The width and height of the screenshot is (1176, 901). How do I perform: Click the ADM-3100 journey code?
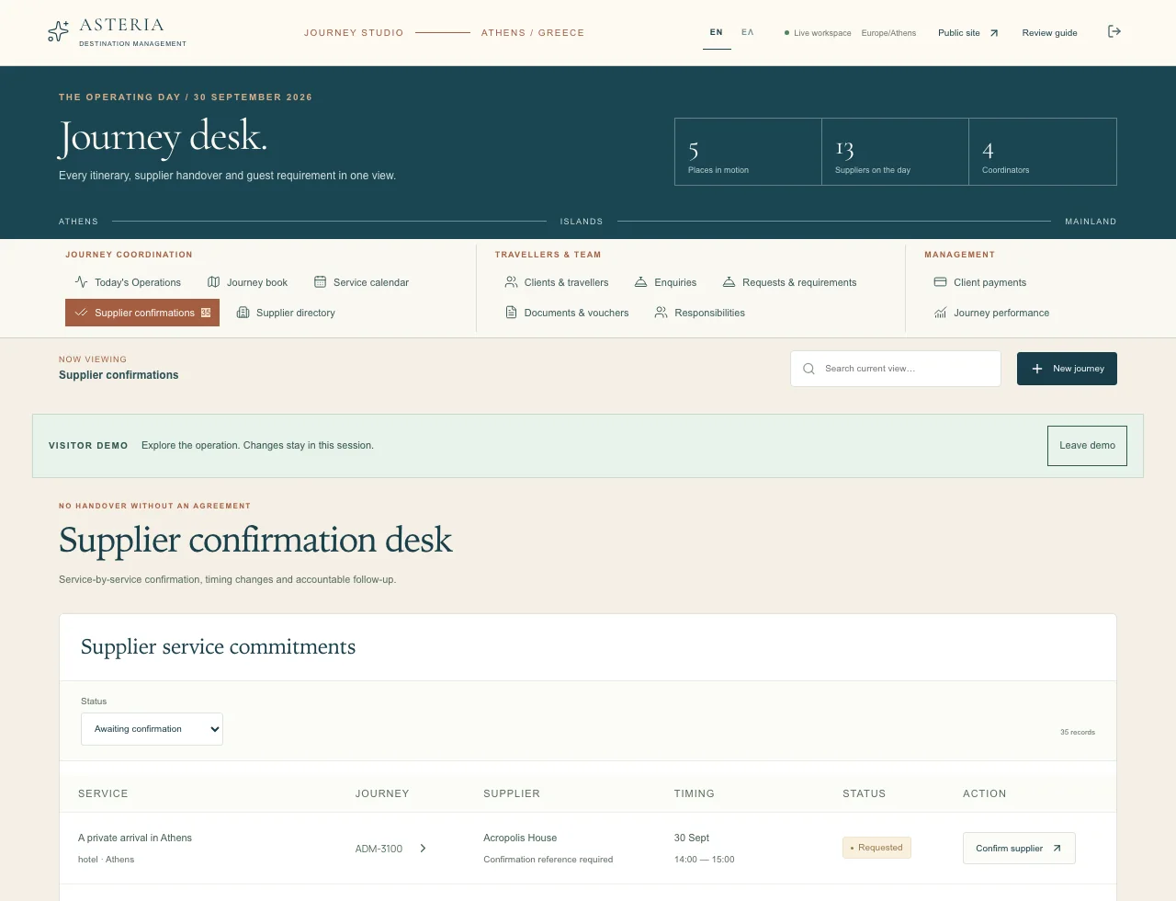coord(379,849)
